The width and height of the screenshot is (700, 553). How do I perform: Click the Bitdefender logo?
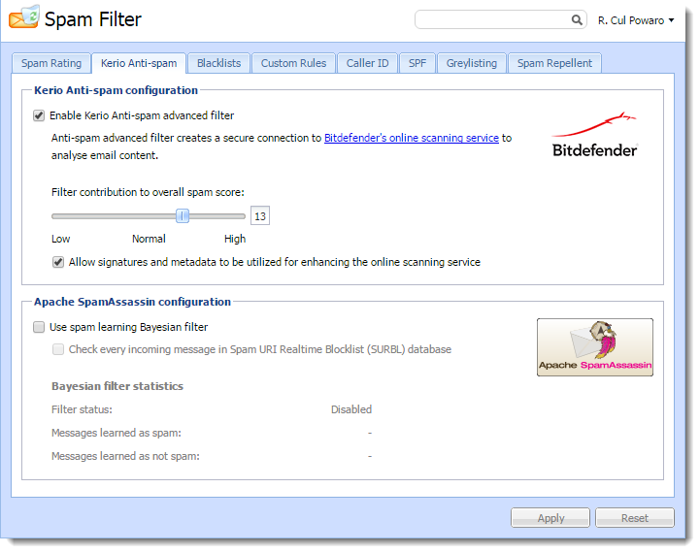click(x=594, y=135)
